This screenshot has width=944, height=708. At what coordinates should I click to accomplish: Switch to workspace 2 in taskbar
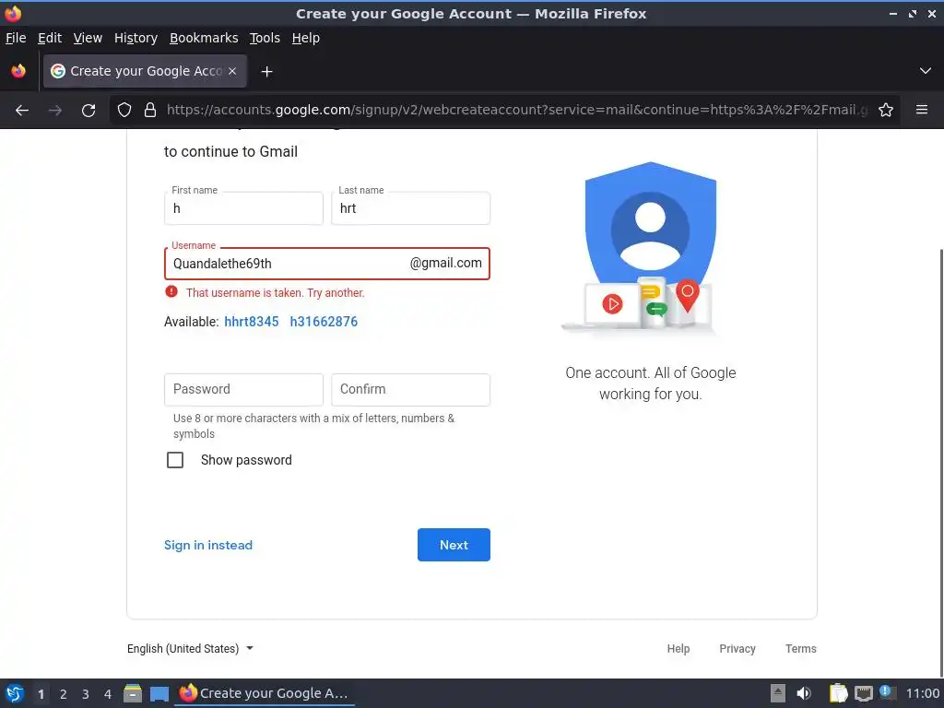point(64,694)
